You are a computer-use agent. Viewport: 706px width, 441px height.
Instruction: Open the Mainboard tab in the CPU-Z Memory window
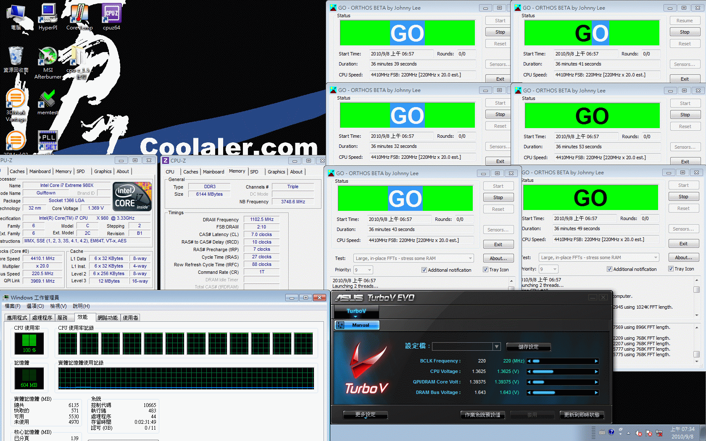pos(213,172)
